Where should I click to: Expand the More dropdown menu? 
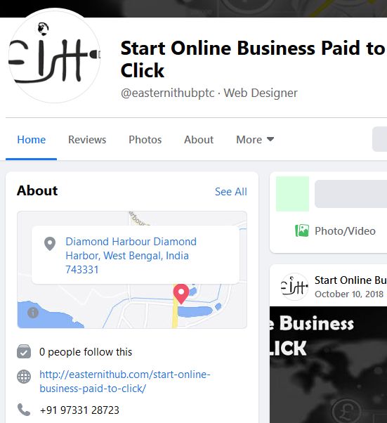[x=255, y=139]
